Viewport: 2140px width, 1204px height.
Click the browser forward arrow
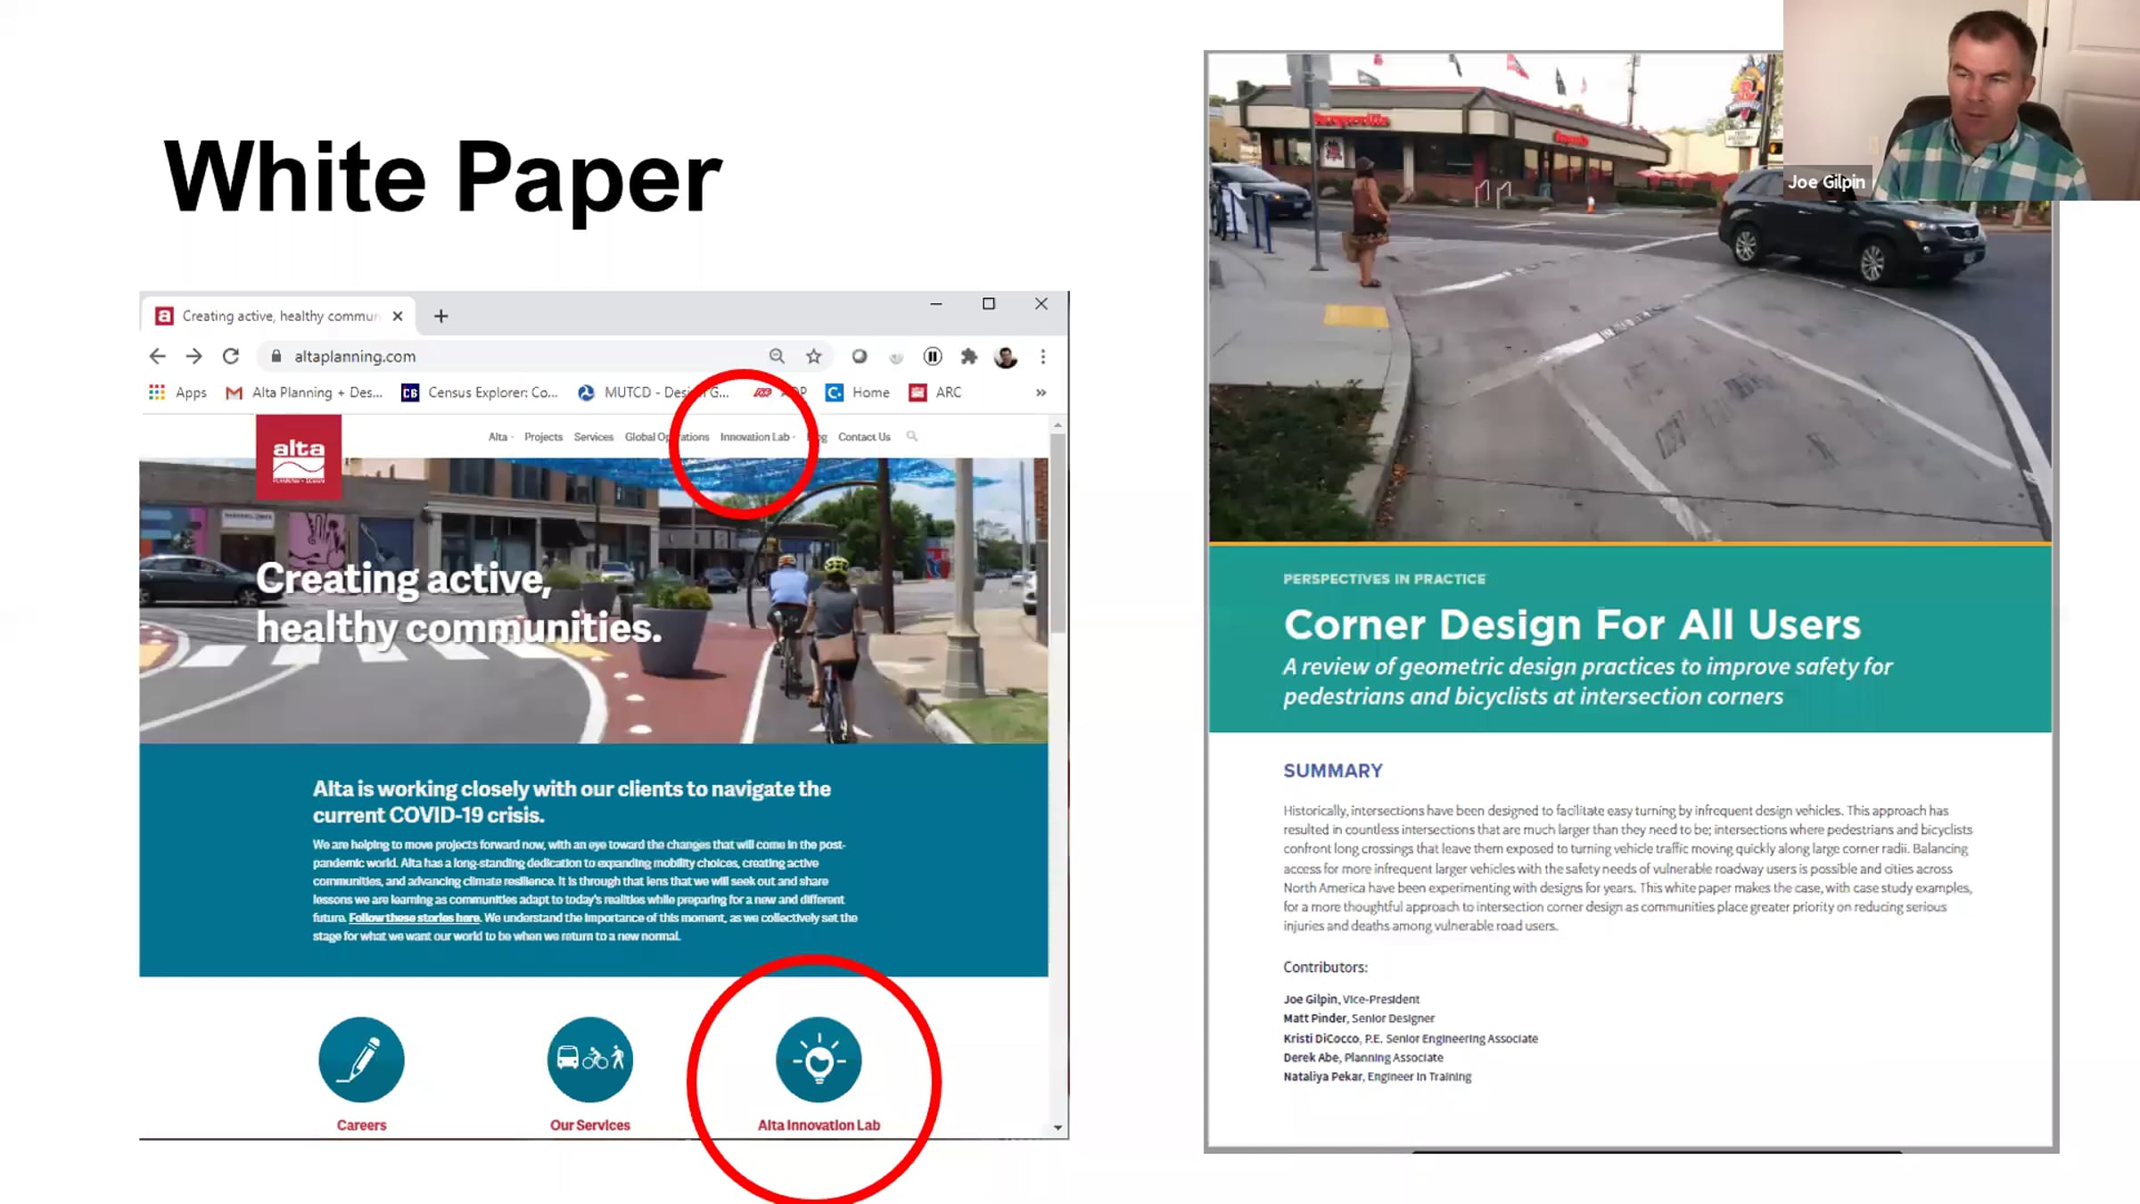tap(193, 357)
